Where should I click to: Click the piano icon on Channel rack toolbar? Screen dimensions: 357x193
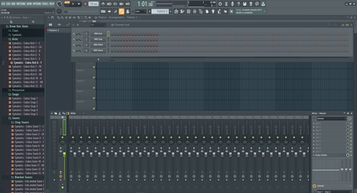(50, 25)
